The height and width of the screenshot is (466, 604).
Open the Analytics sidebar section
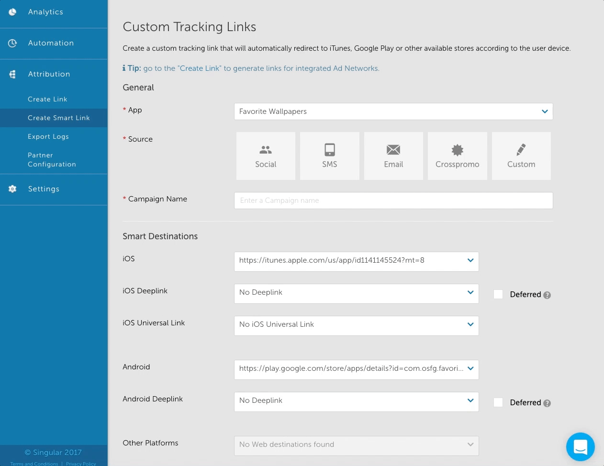[45, 12]
